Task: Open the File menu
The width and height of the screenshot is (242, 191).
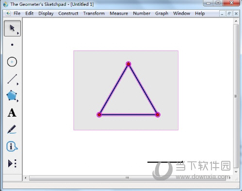Action: pos(17,13)
